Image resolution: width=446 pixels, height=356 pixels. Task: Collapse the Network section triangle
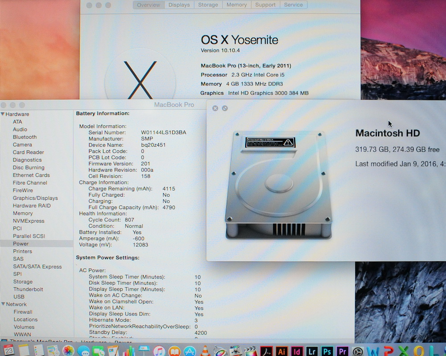[x=3, y=304]
